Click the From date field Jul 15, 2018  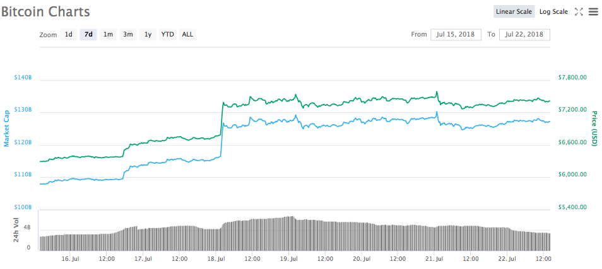point(456,35)
